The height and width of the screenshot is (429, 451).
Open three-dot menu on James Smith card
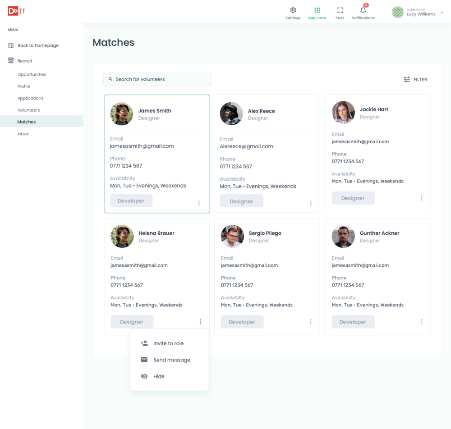point(199,203)
